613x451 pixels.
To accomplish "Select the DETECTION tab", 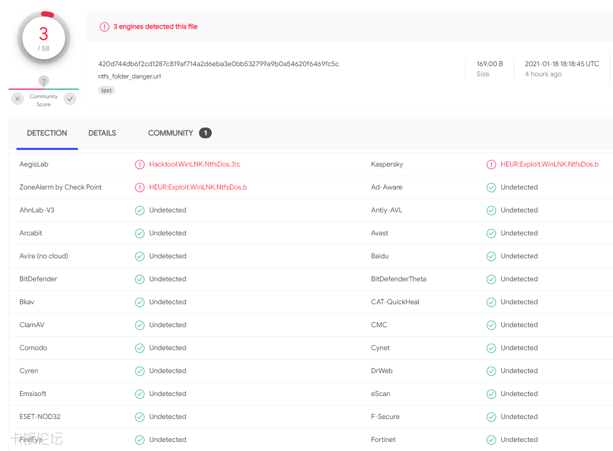I will pyautogui.click(x=47, y=133).
